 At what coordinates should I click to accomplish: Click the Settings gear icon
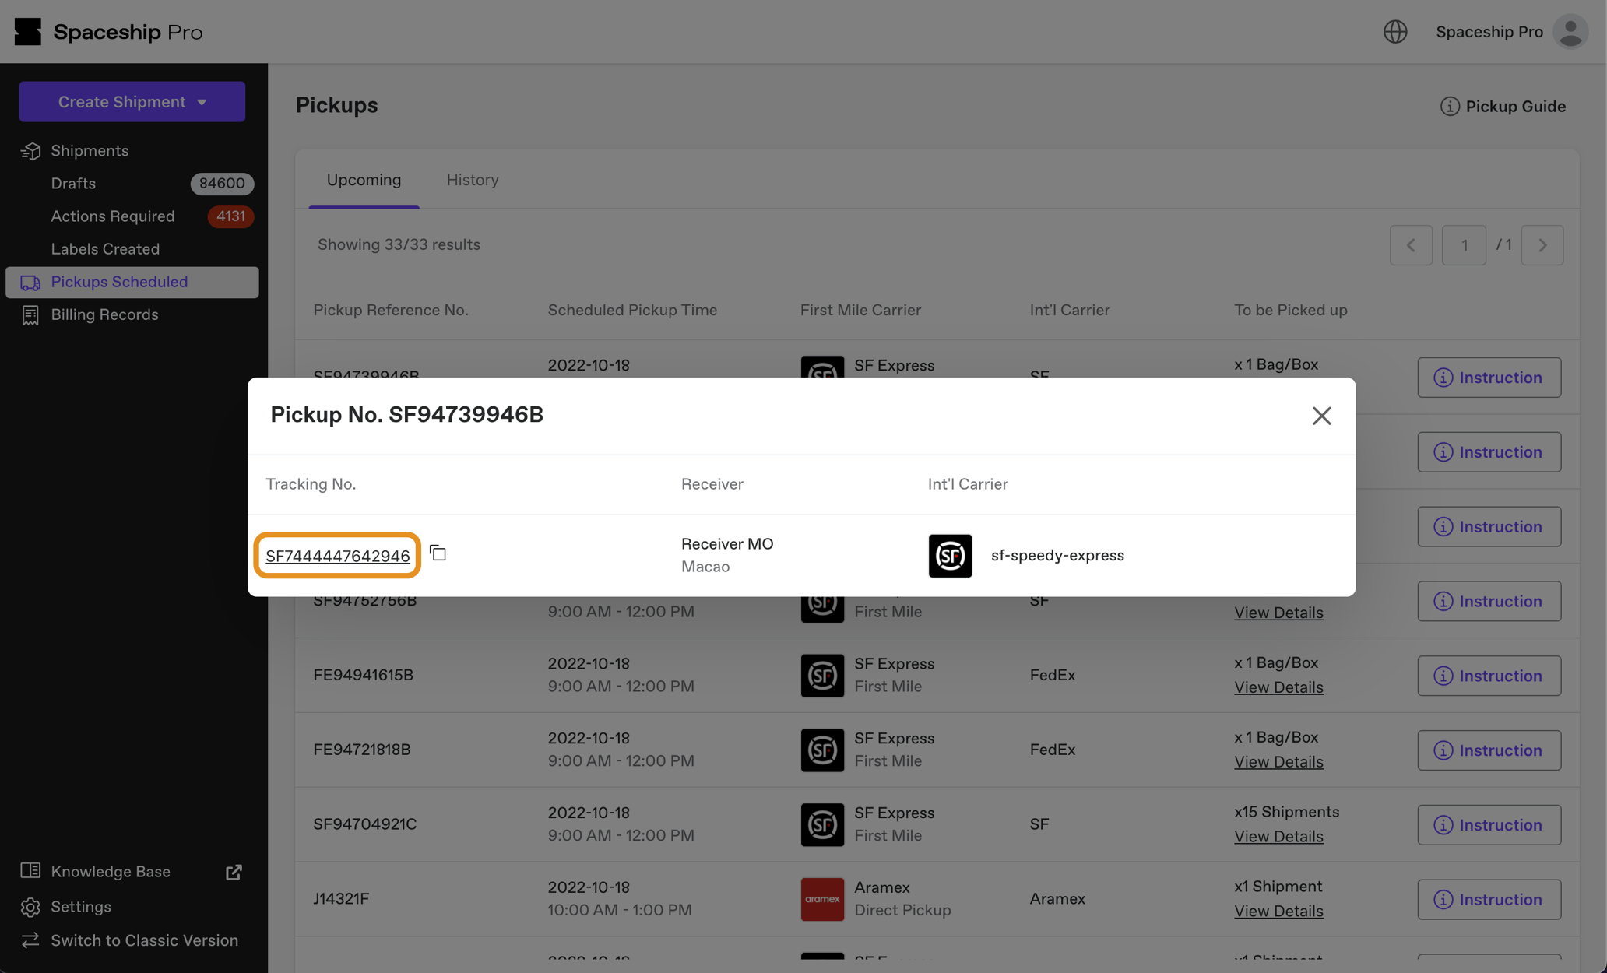tap(31, 907)
